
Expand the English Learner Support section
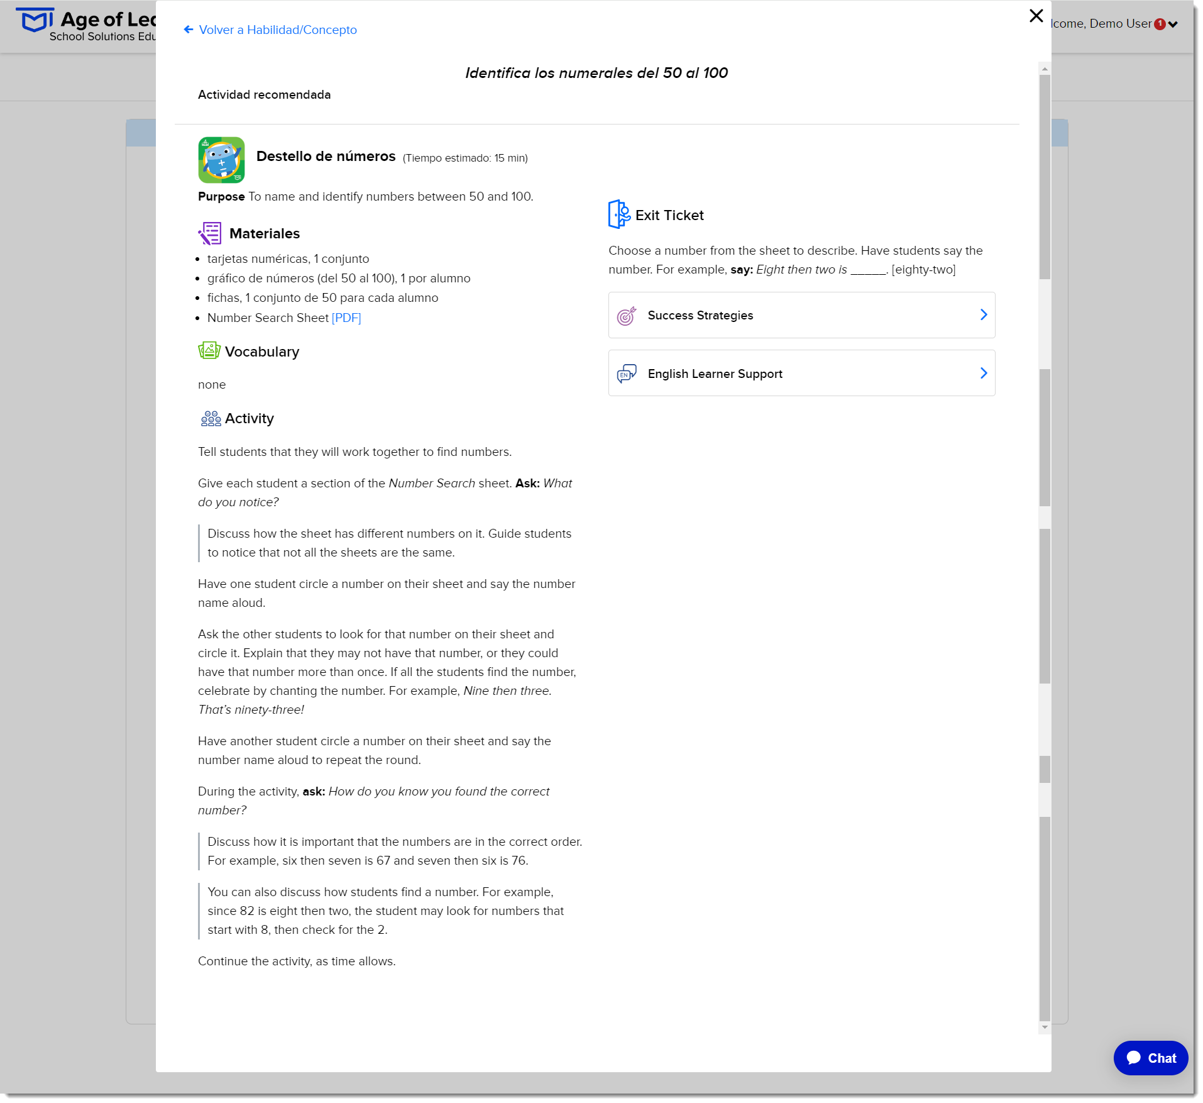click(x=801, y=373)
